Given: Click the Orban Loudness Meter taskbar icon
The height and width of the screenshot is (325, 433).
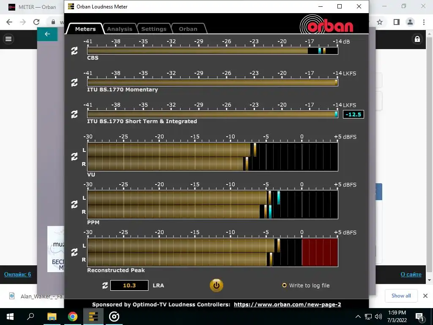Looking at the screenshot, I should 93,317.
